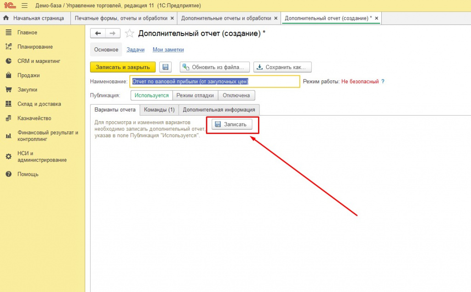
Task: Open the Помощь section
Action: [28, 174]
